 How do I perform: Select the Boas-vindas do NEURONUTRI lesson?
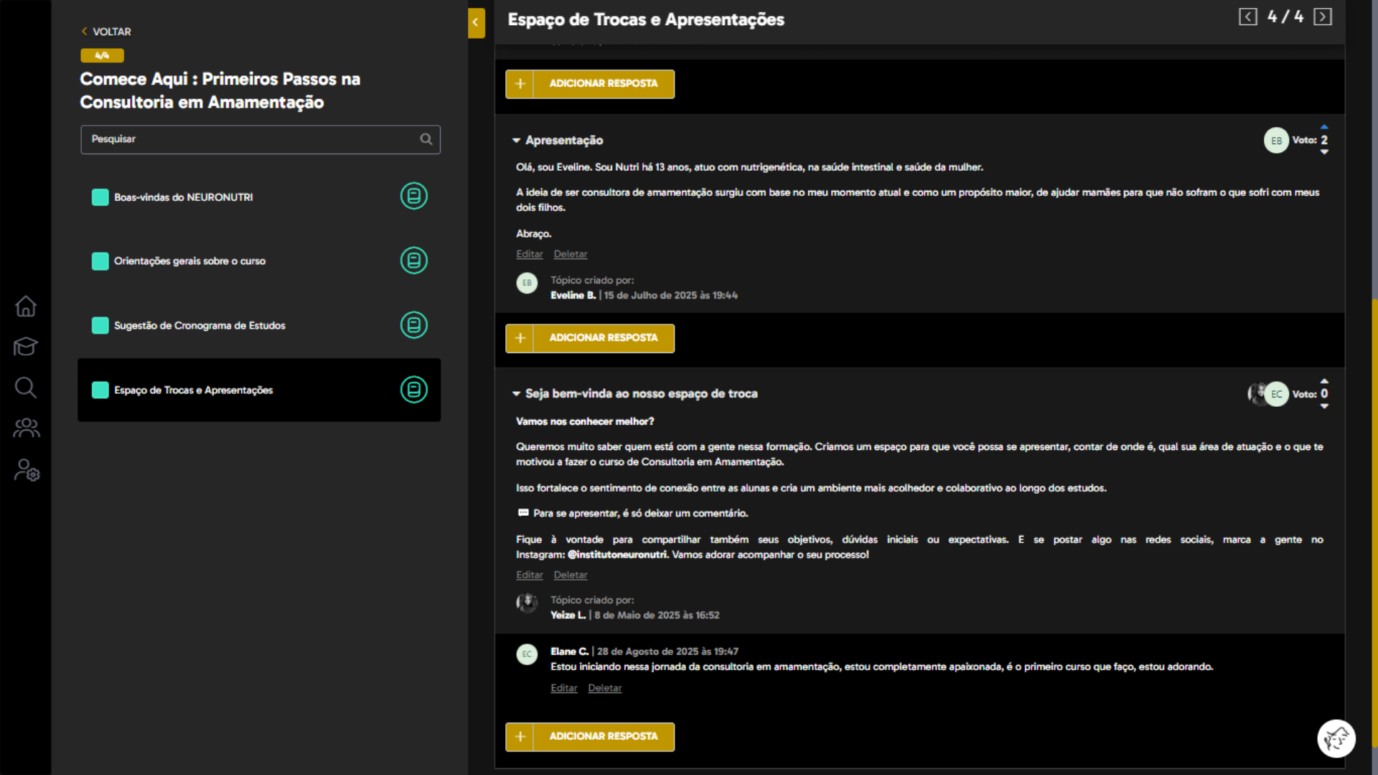click(x=184, y=197)
